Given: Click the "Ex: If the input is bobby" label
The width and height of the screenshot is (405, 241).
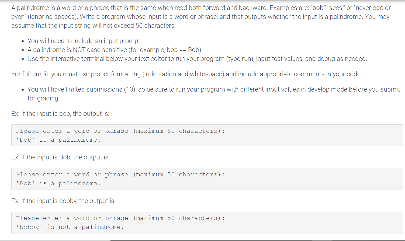Looking at the screenshot, I should tap(63, 201).
